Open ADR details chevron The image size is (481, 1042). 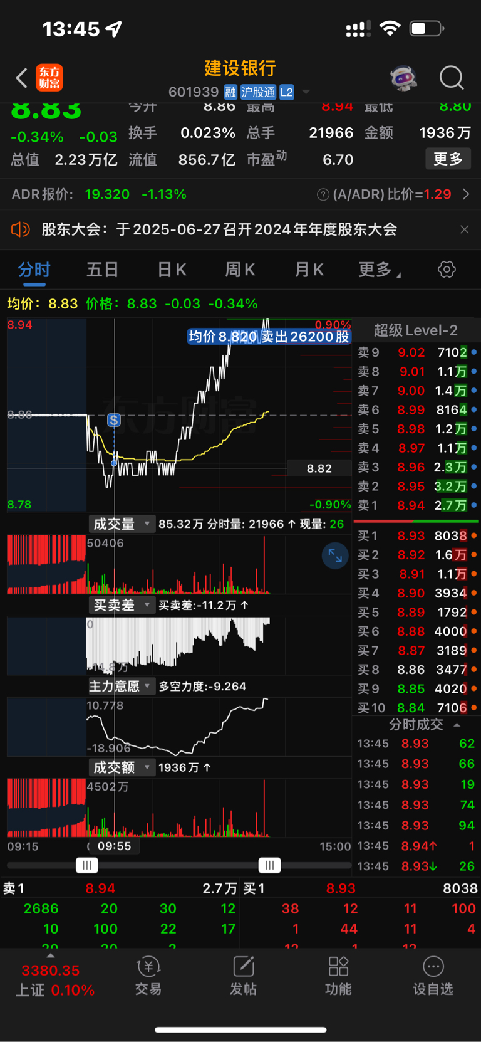tap(466, 194)
